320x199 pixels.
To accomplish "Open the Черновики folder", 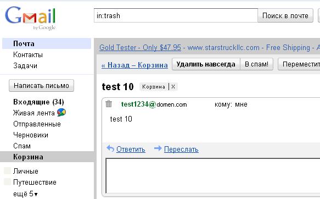I will [x=31, y=135].
